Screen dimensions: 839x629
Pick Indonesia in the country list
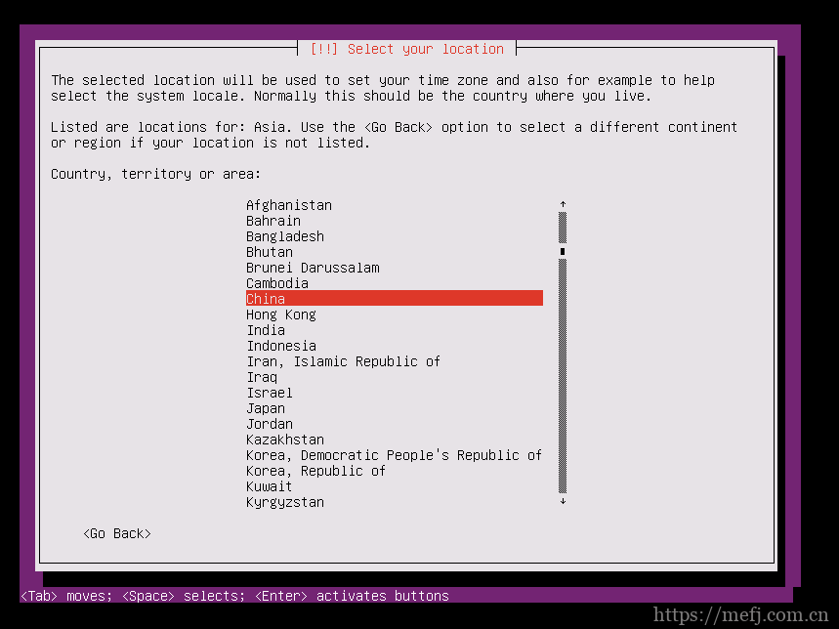point(281,346)
